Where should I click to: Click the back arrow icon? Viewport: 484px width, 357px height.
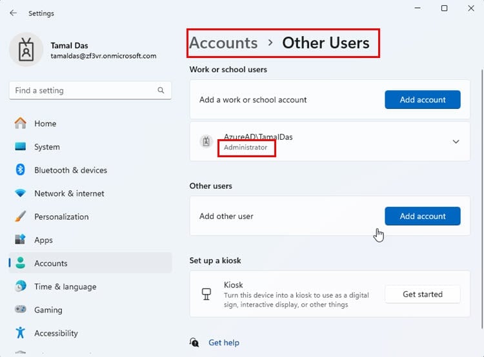coord(14,13)
